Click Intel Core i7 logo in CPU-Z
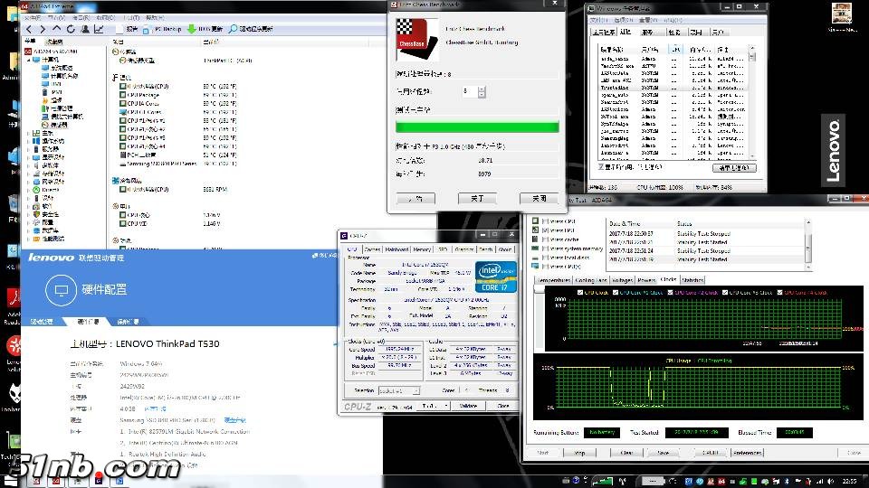Screen dimensions: 869x488 (x=495, y=277)
